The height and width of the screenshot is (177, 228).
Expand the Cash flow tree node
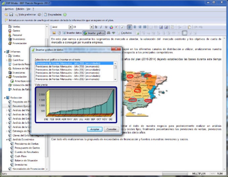click(x=7, y=60)
